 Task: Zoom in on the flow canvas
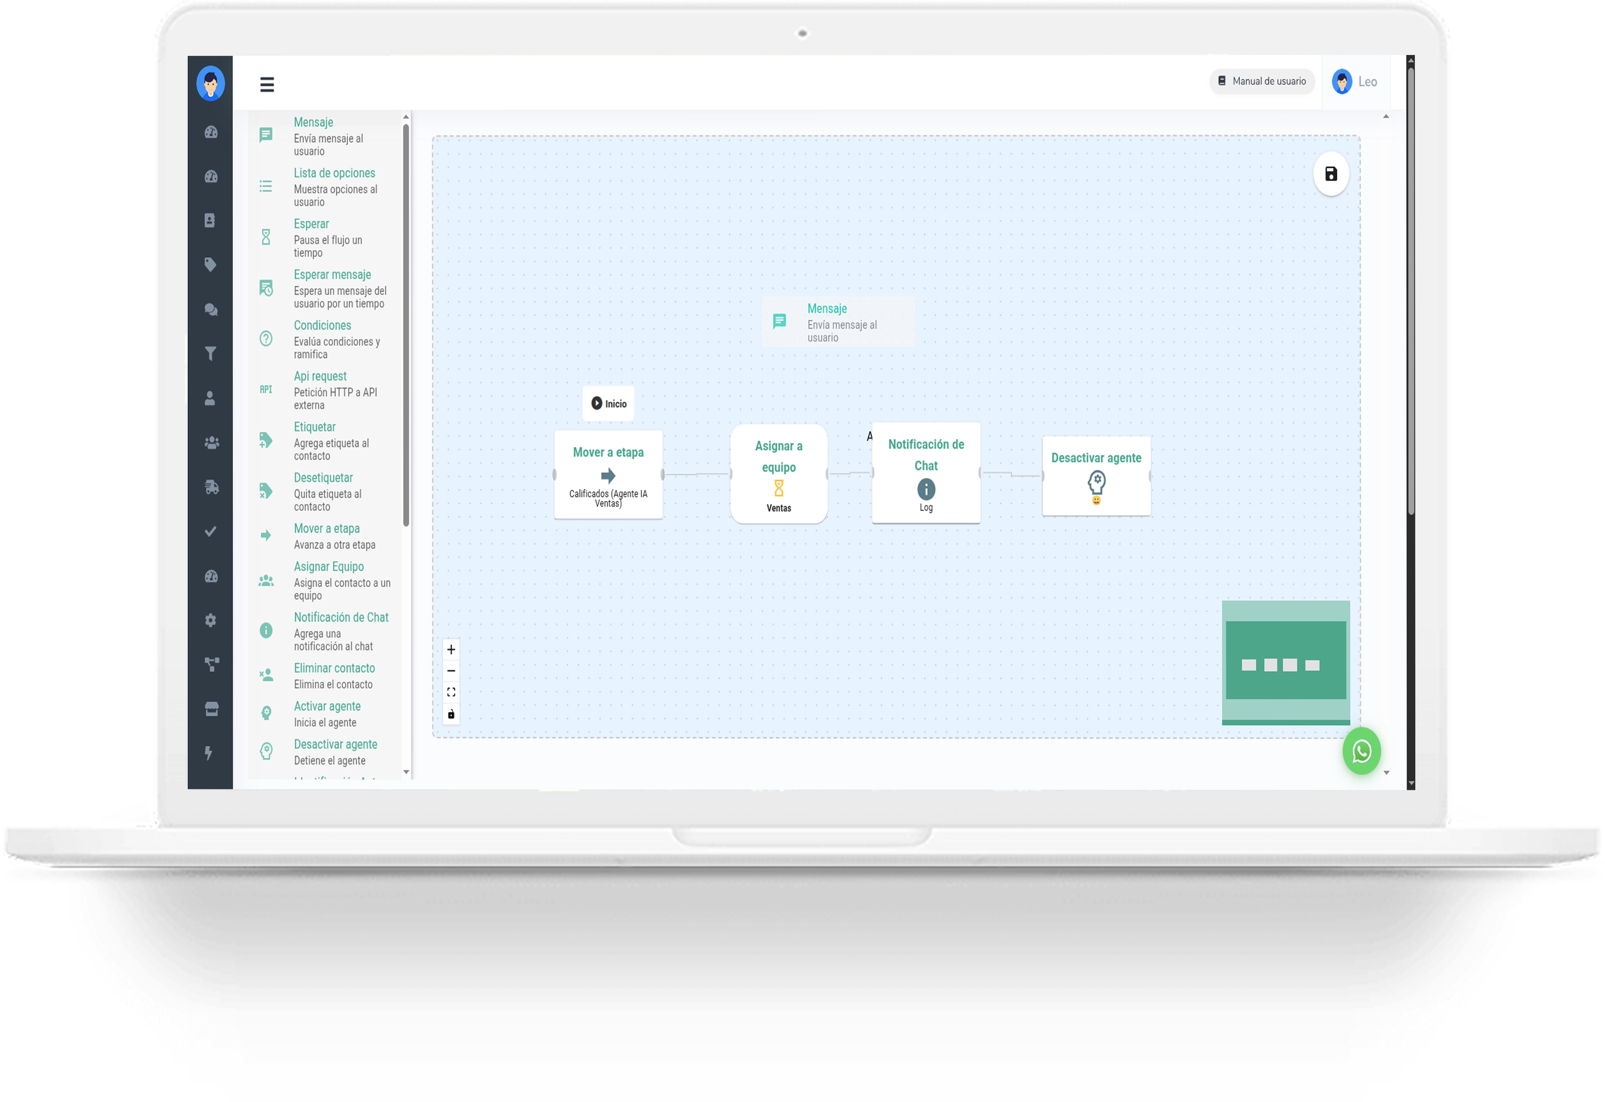click(x=451, y=649)
